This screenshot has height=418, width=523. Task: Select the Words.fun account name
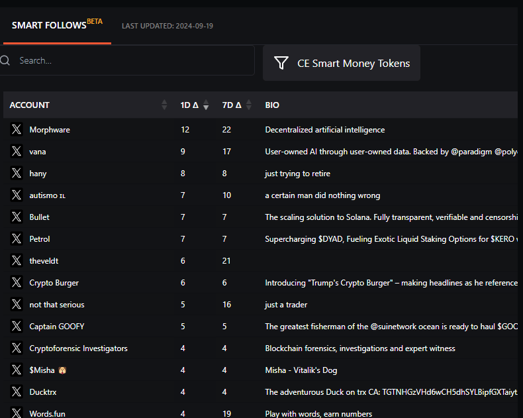point(48,413)
